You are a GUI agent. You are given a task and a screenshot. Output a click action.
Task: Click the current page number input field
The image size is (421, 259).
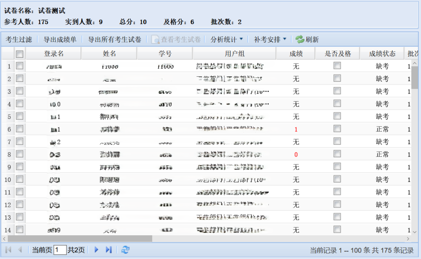(60, 250)
